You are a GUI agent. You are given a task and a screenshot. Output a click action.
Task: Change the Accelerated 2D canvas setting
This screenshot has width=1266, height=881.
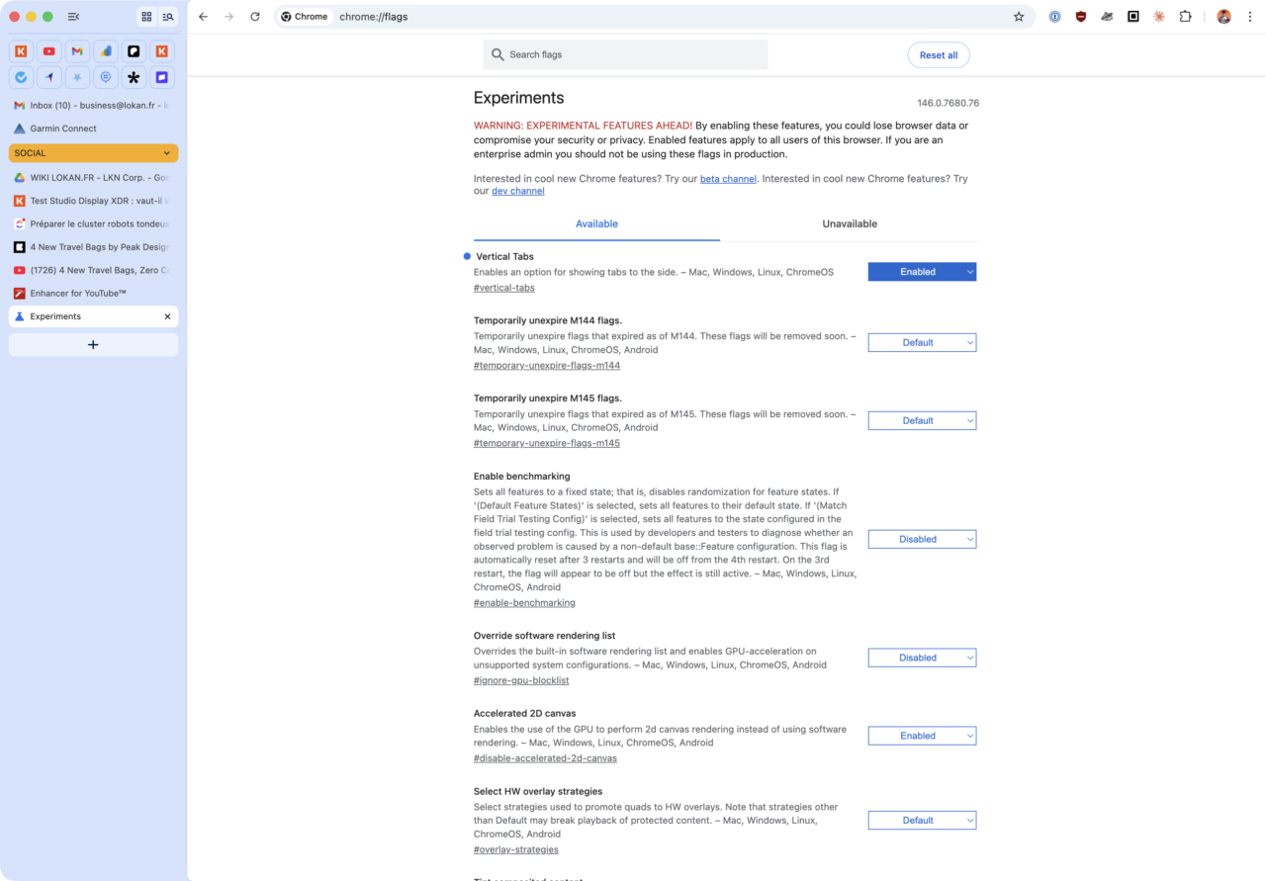922,736
